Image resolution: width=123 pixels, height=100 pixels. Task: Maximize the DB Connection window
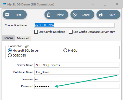[105, 4]
